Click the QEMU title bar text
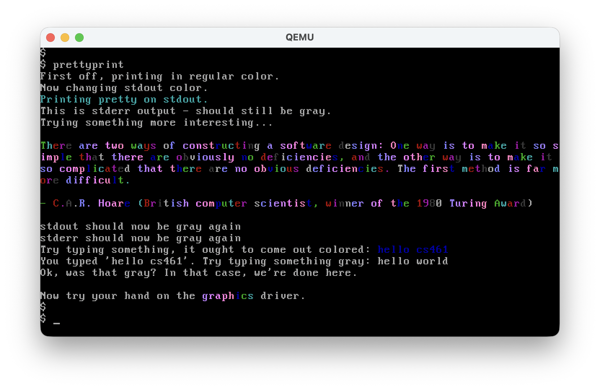Viewport: 600px width, 390px height. [300, 37]
